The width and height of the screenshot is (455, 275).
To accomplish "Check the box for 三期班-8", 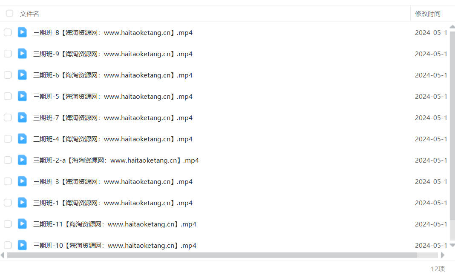I will (x=8, y=32).
